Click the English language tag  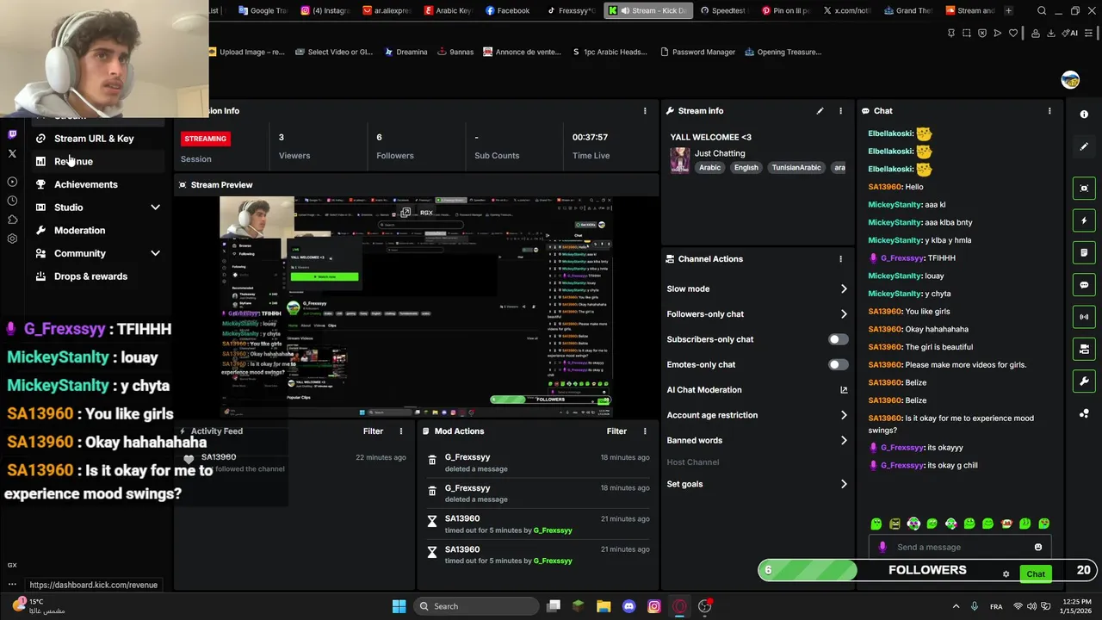(746, 168)
